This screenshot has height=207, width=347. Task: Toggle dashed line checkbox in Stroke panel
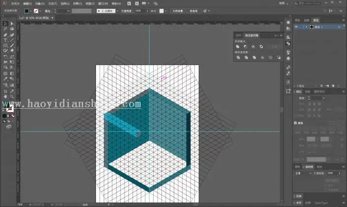pos(295,123)
